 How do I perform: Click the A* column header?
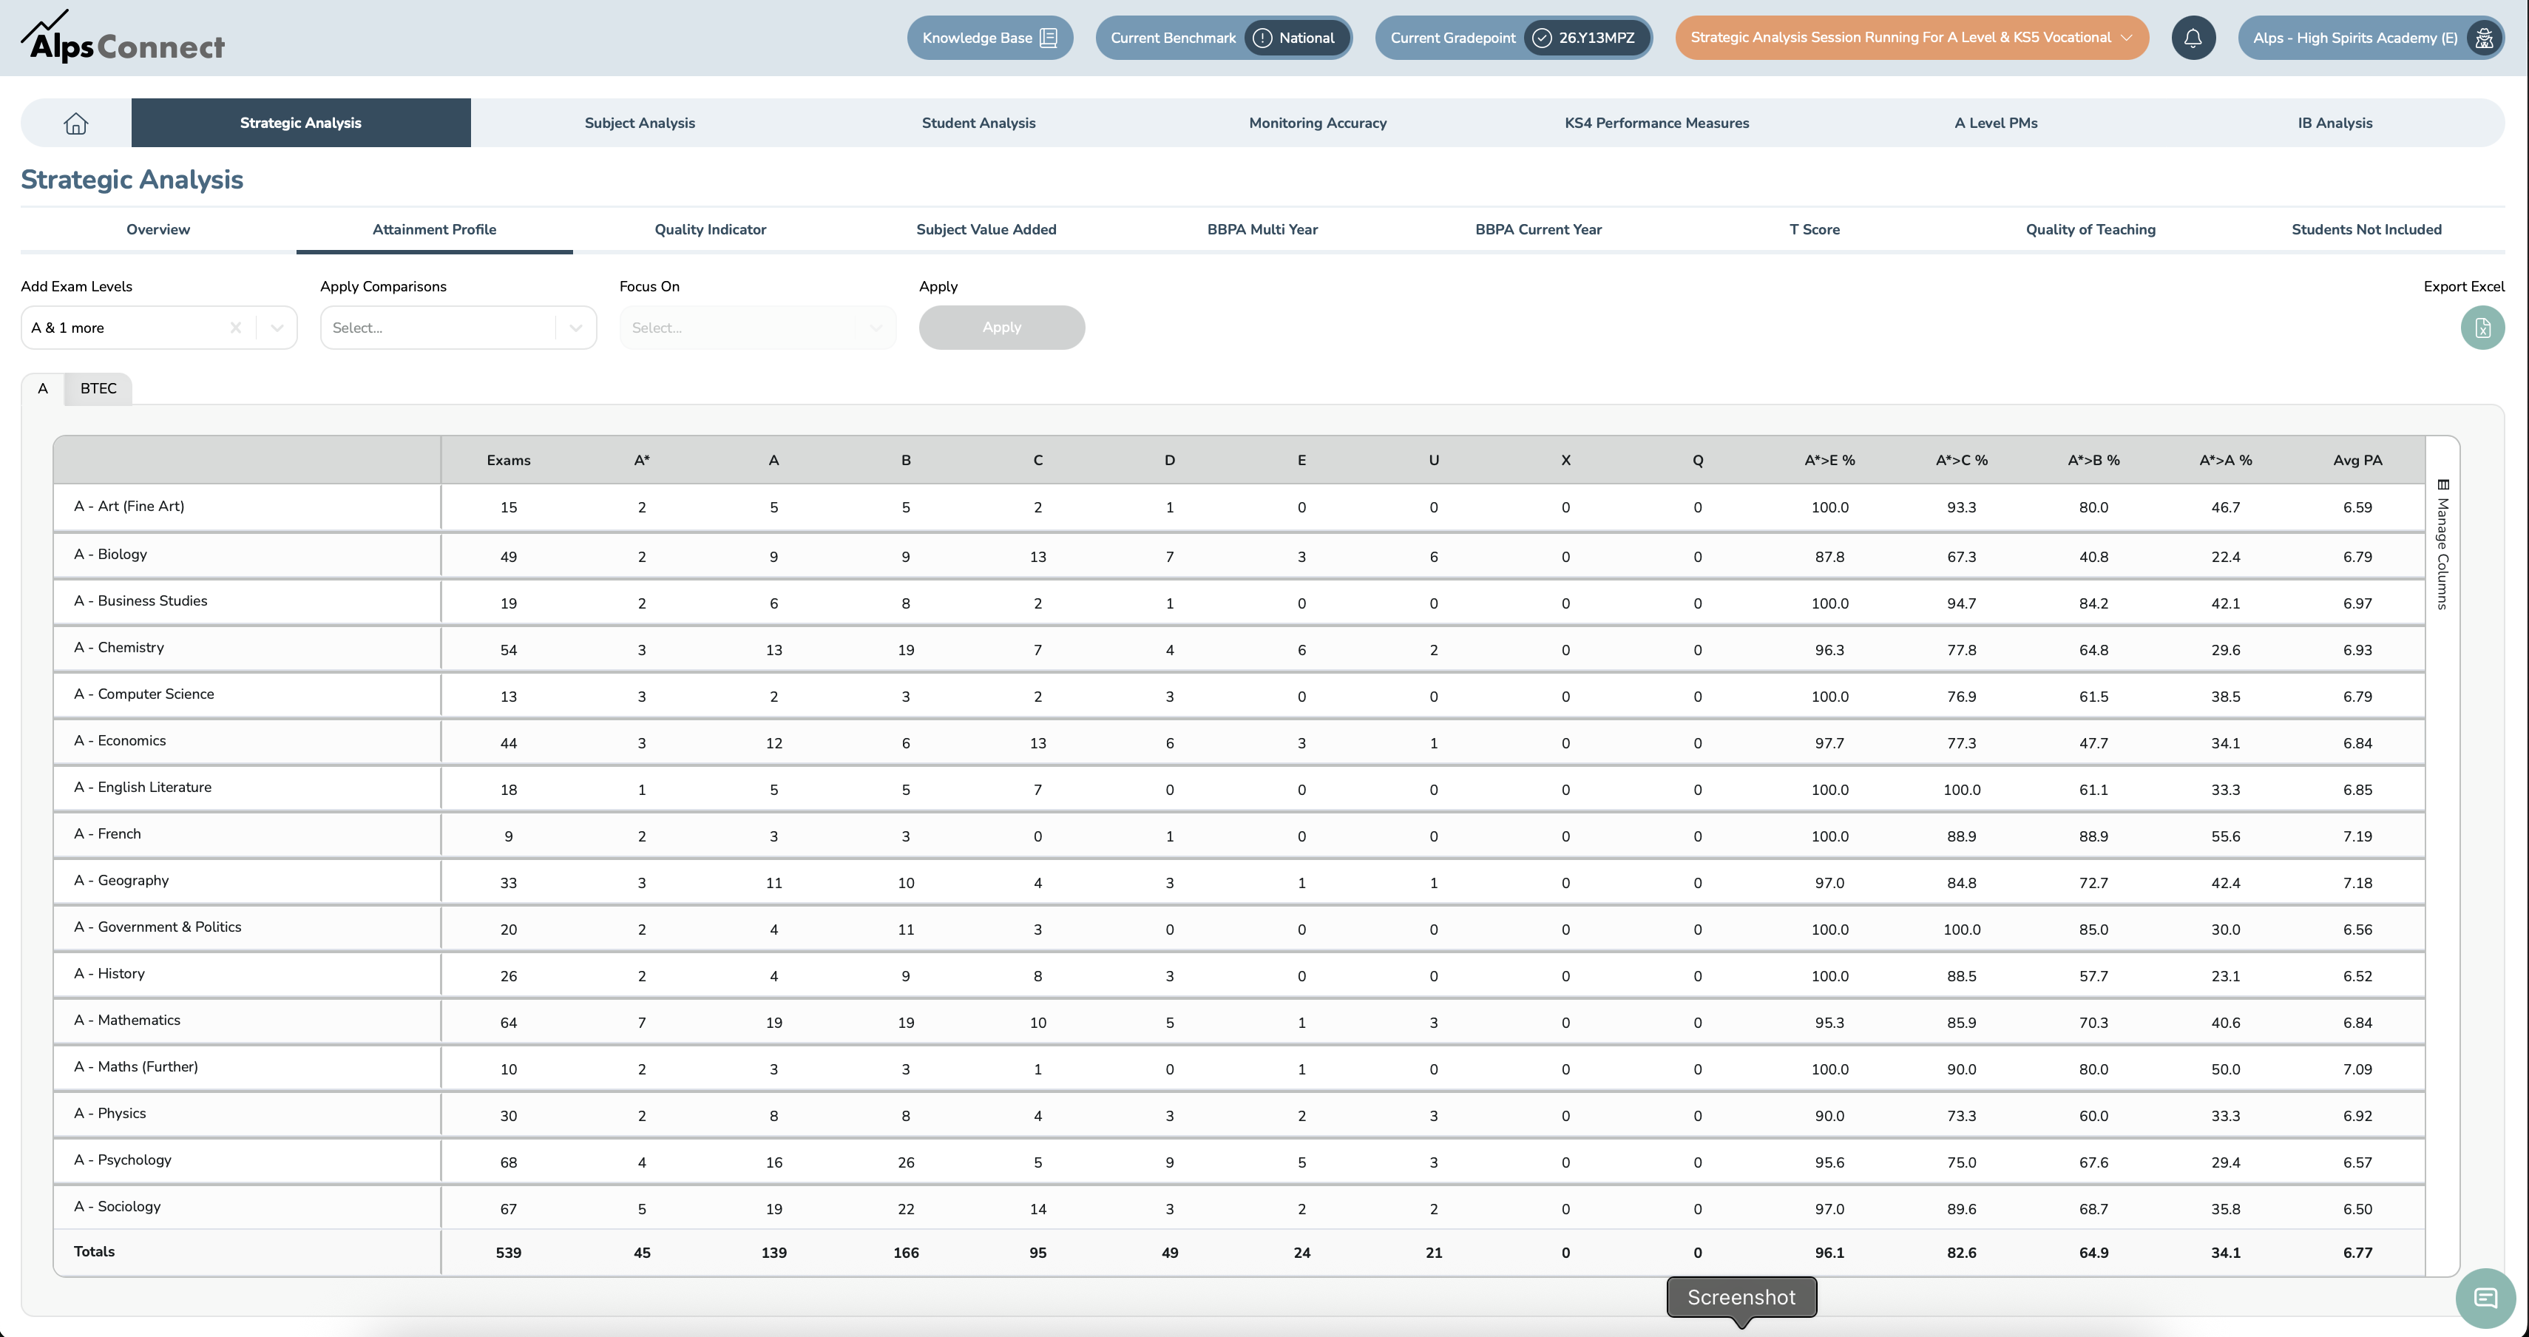642,461
